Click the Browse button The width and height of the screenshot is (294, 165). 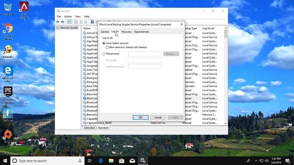171,54
